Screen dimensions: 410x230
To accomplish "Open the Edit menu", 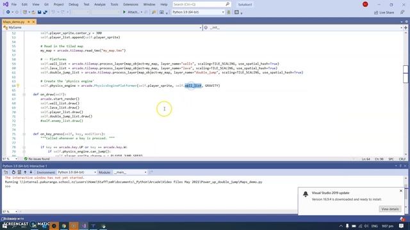I will pyautogui.click(x=24, y=4).
